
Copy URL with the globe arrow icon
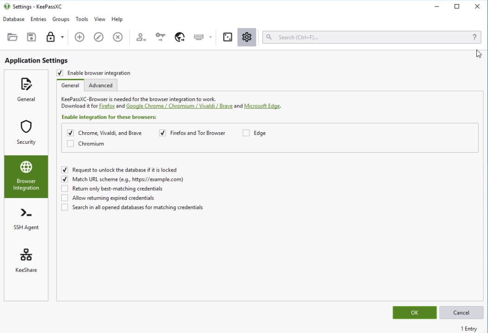point(180,37)
